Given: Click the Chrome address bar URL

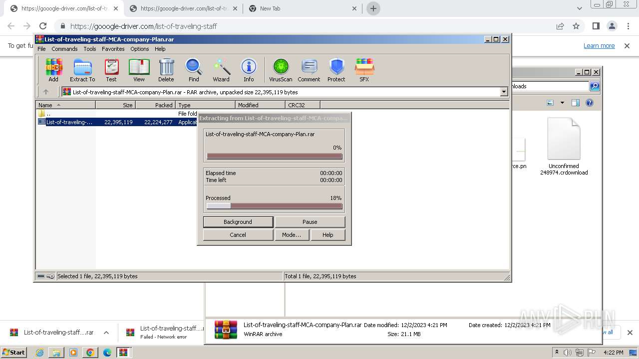Looking at the screenshot, I should tap(144, 26).
